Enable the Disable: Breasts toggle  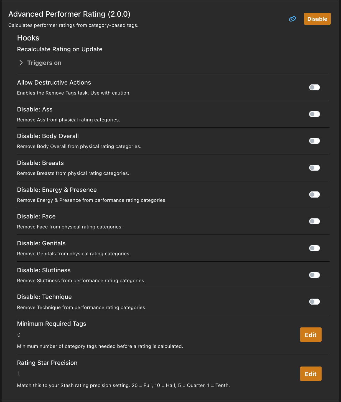coord(314,168)
